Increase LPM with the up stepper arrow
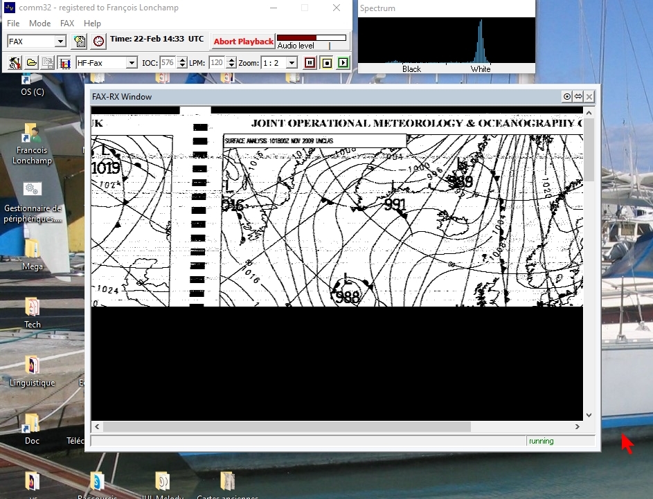The width and height of the screenshot is (653, 499). (x=231, y=60)
